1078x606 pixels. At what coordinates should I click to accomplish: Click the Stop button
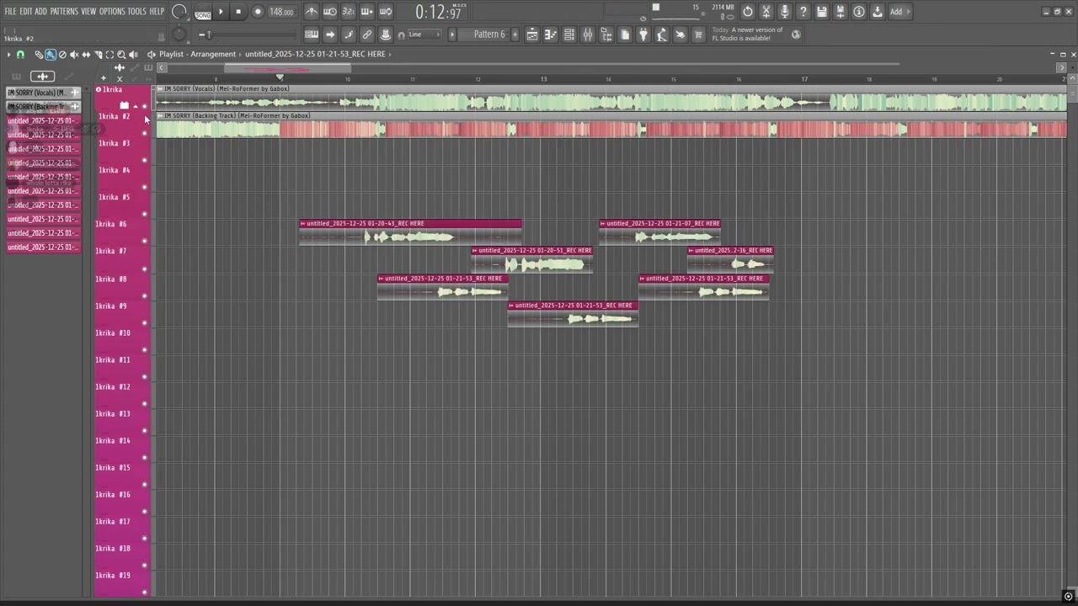(238, 12)
